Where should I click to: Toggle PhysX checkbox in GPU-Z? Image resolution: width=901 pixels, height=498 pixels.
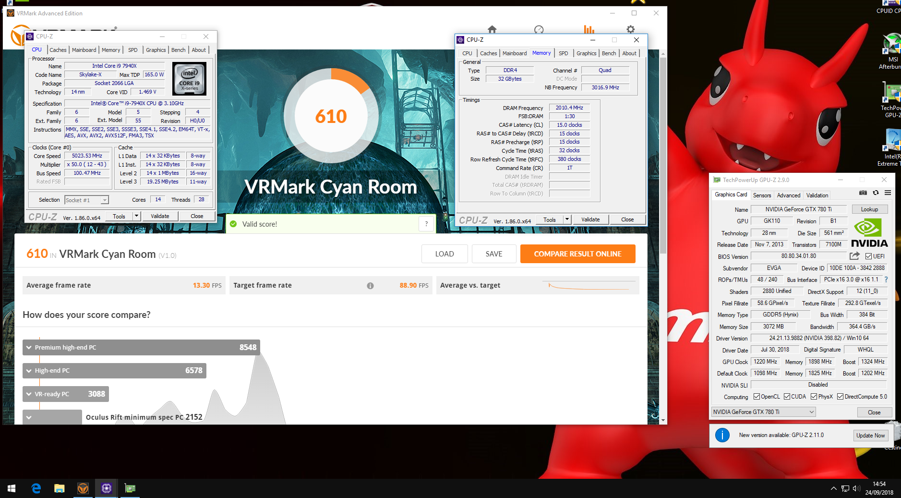[814, 397]
